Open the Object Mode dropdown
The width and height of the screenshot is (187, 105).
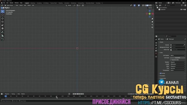[9, 5]
